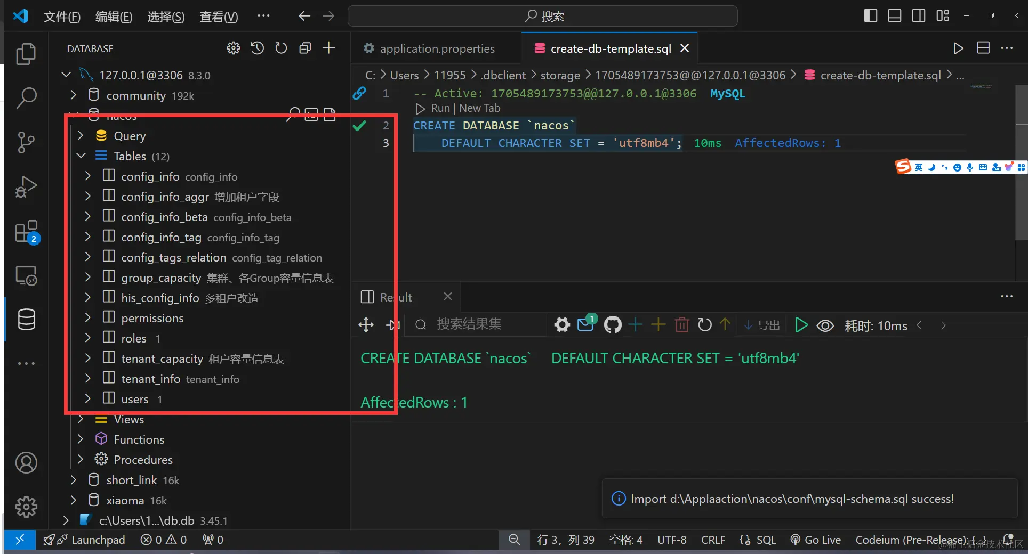Viewport: 1028px width, 554px height.
Task: Click Go Live in status bar
Action: pyautogui.click(x=816, y=540)
